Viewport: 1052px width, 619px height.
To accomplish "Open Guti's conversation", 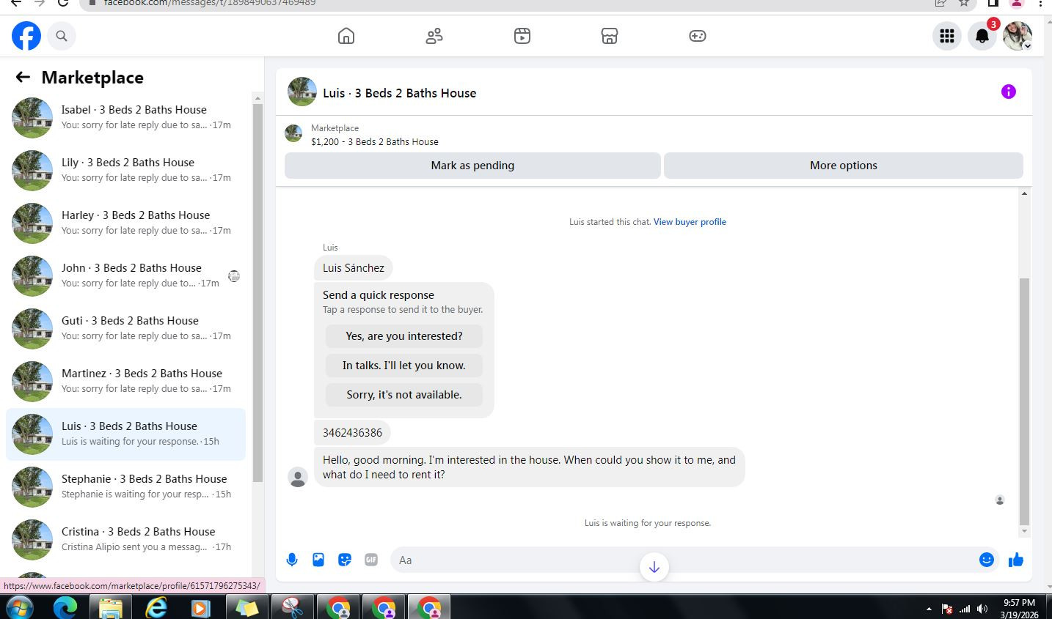I will tap(125, 328).
